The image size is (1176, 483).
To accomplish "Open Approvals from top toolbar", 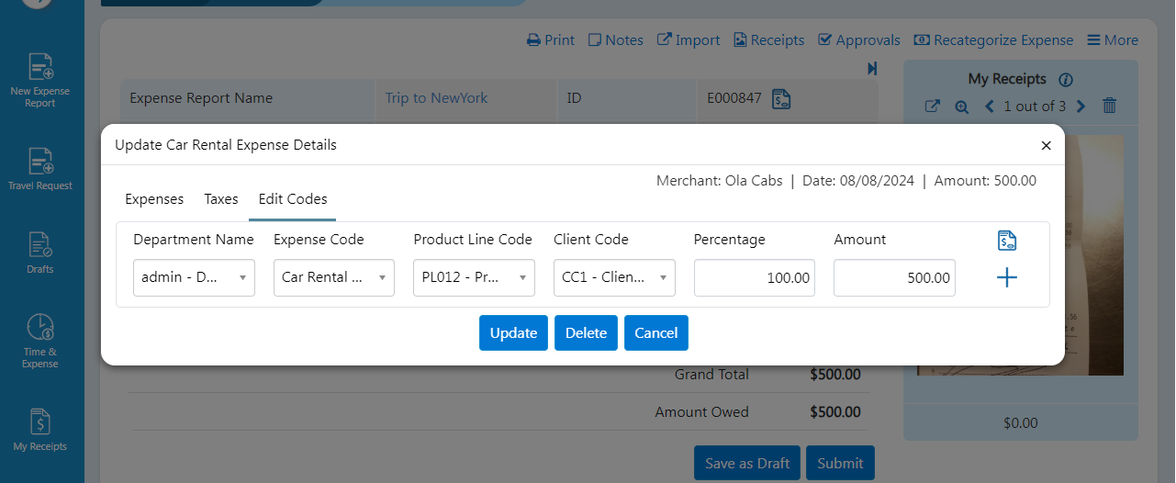I will [x=858, y=40].
